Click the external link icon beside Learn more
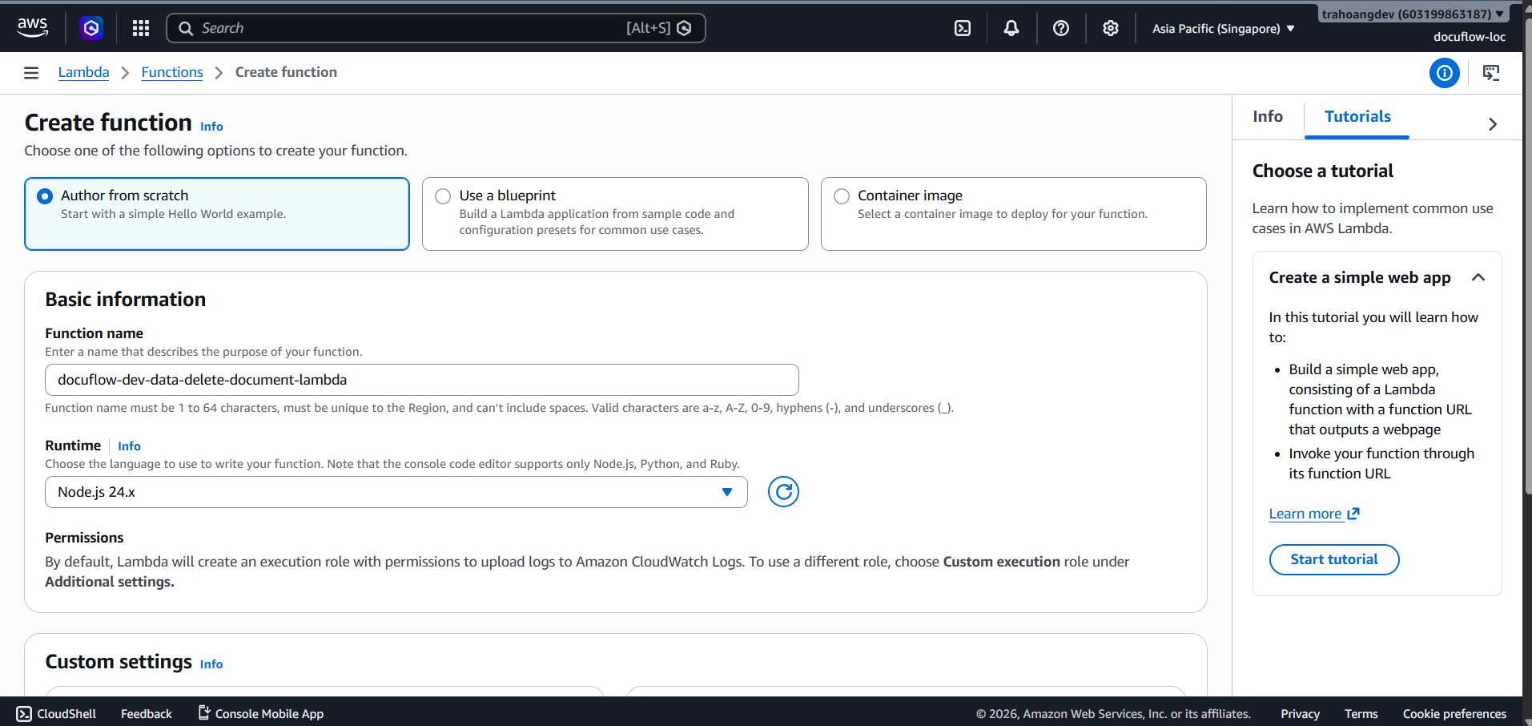This screenshot has width=1532, height=726. pyautogui.click(x=1353, y=514)
